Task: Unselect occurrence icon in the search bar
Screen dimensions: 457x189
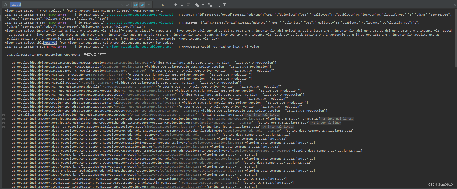Action: click(203, 5)
